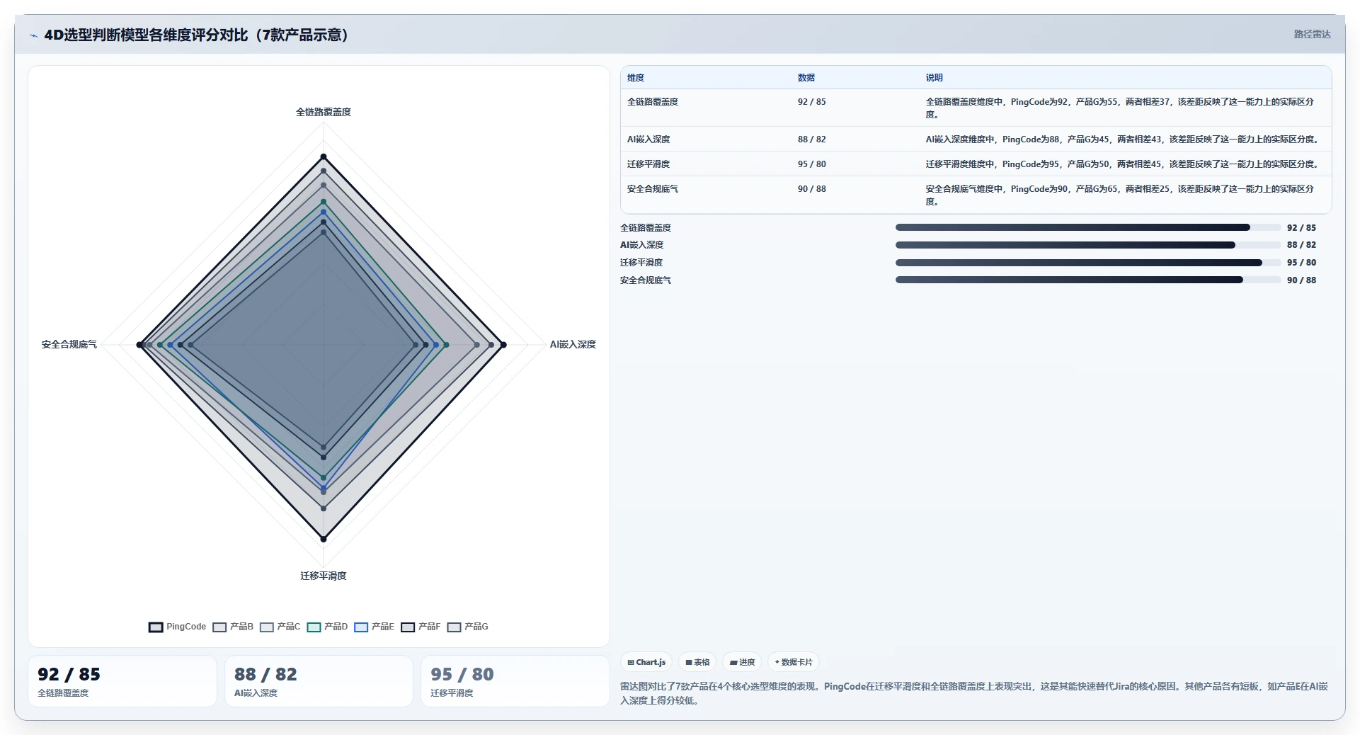Click the 路径雷达 label in the header

[1312, 34]
